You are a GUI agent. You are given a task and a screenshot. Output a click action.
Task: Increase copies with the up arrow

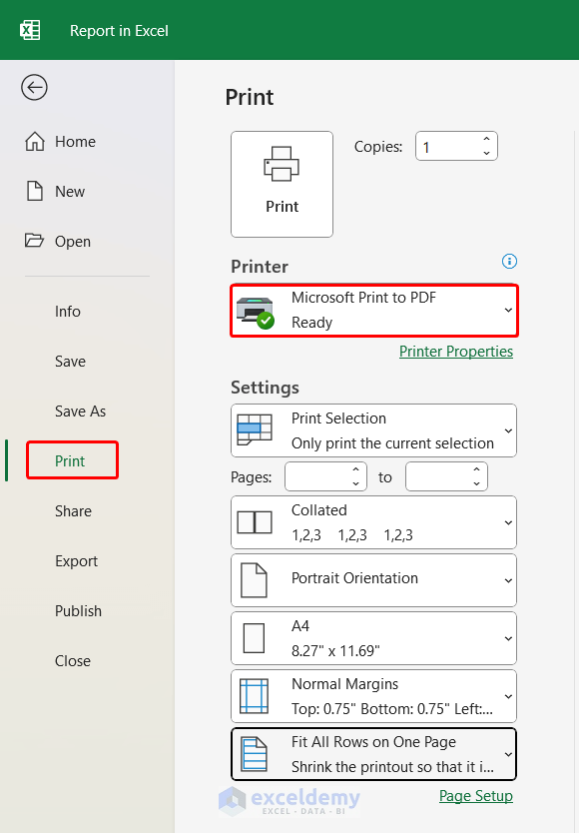tap(486, 139)
